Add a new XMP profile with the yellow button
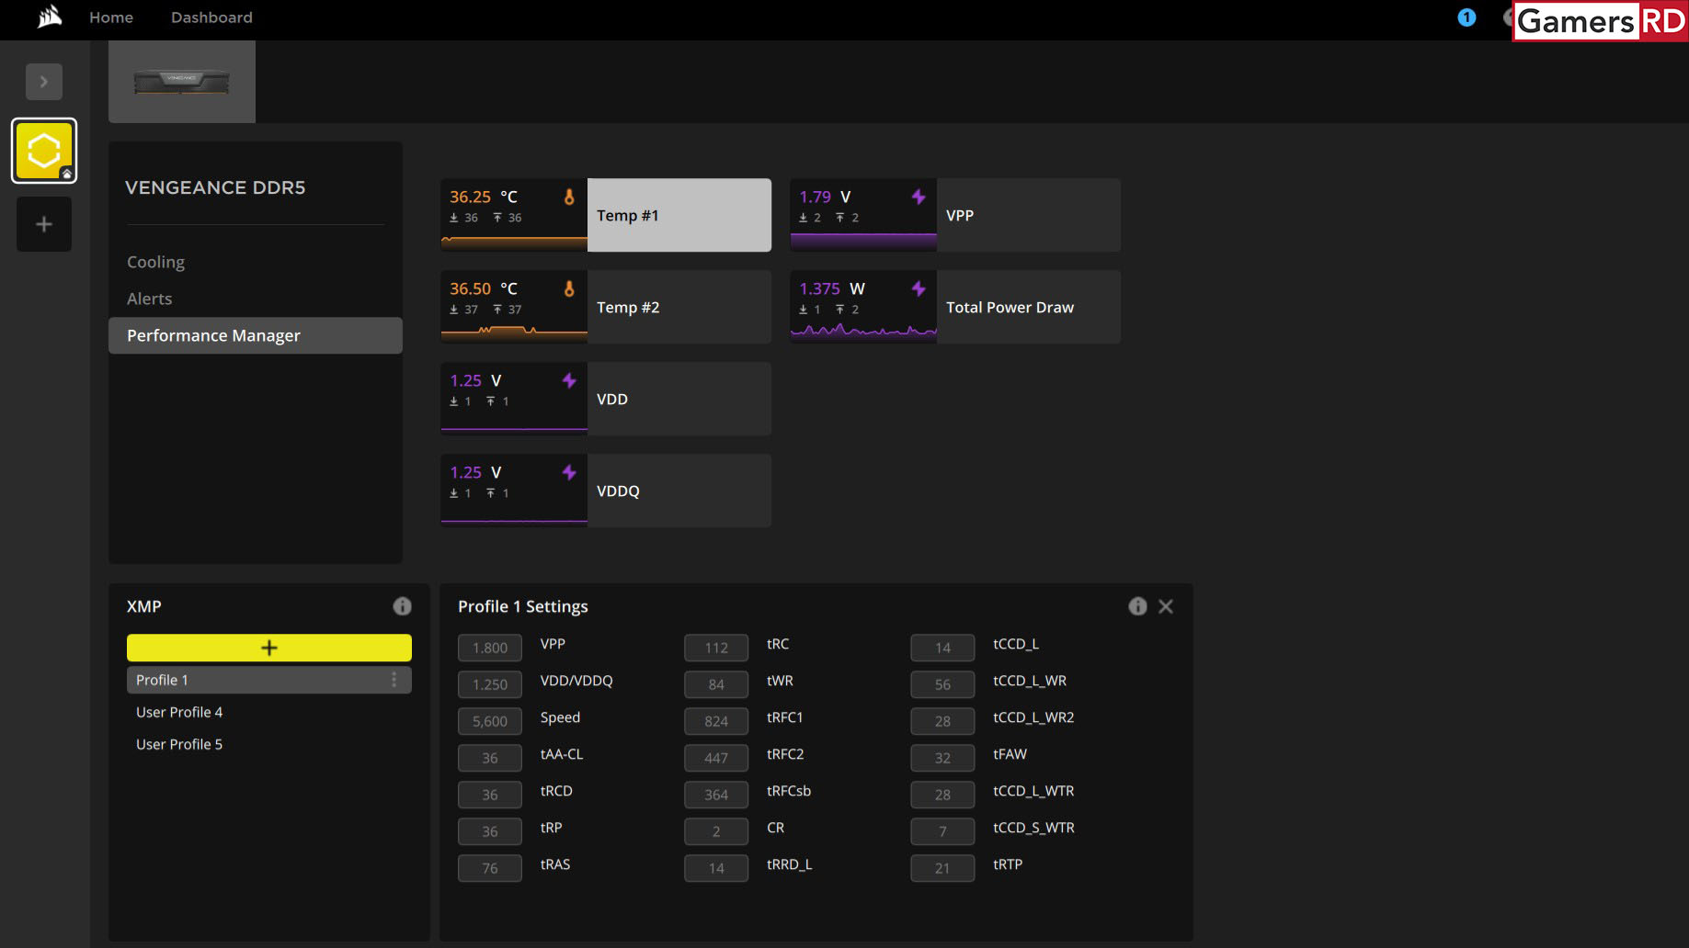1689x948 pixels. (269, 648)
